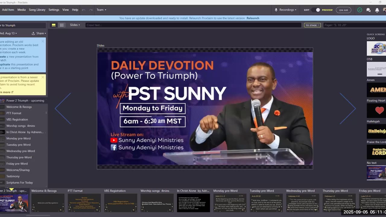The height and width of the screenshot is (217, 386).
Task: Go to next slide arrow
Action: pos(348,108)
